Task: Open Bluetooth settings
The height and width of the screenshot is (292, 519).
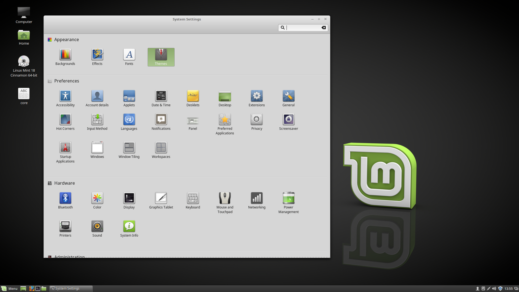Action: point(65,201)
